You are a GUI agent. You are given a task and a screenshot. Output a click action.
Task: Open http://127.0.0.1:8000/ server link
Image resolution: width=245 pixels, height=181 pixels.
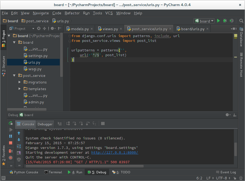click(x=115, y=153)
